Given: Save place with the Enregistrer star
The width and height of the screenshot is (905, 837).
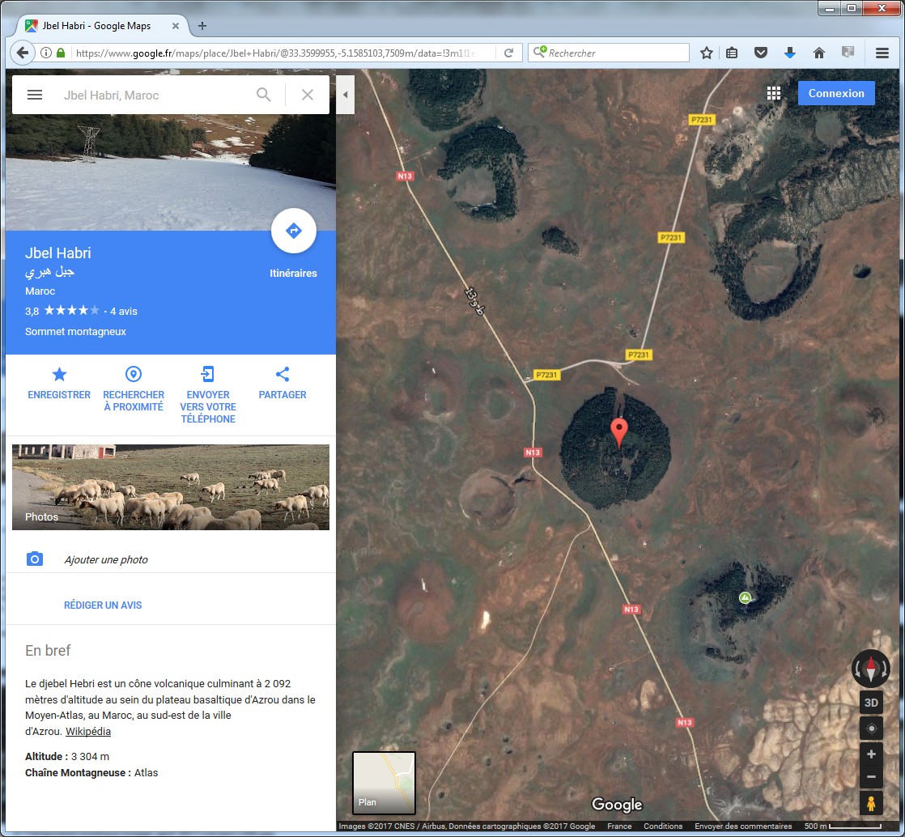Looking at the screenshot, I should [x=59, y=375].
